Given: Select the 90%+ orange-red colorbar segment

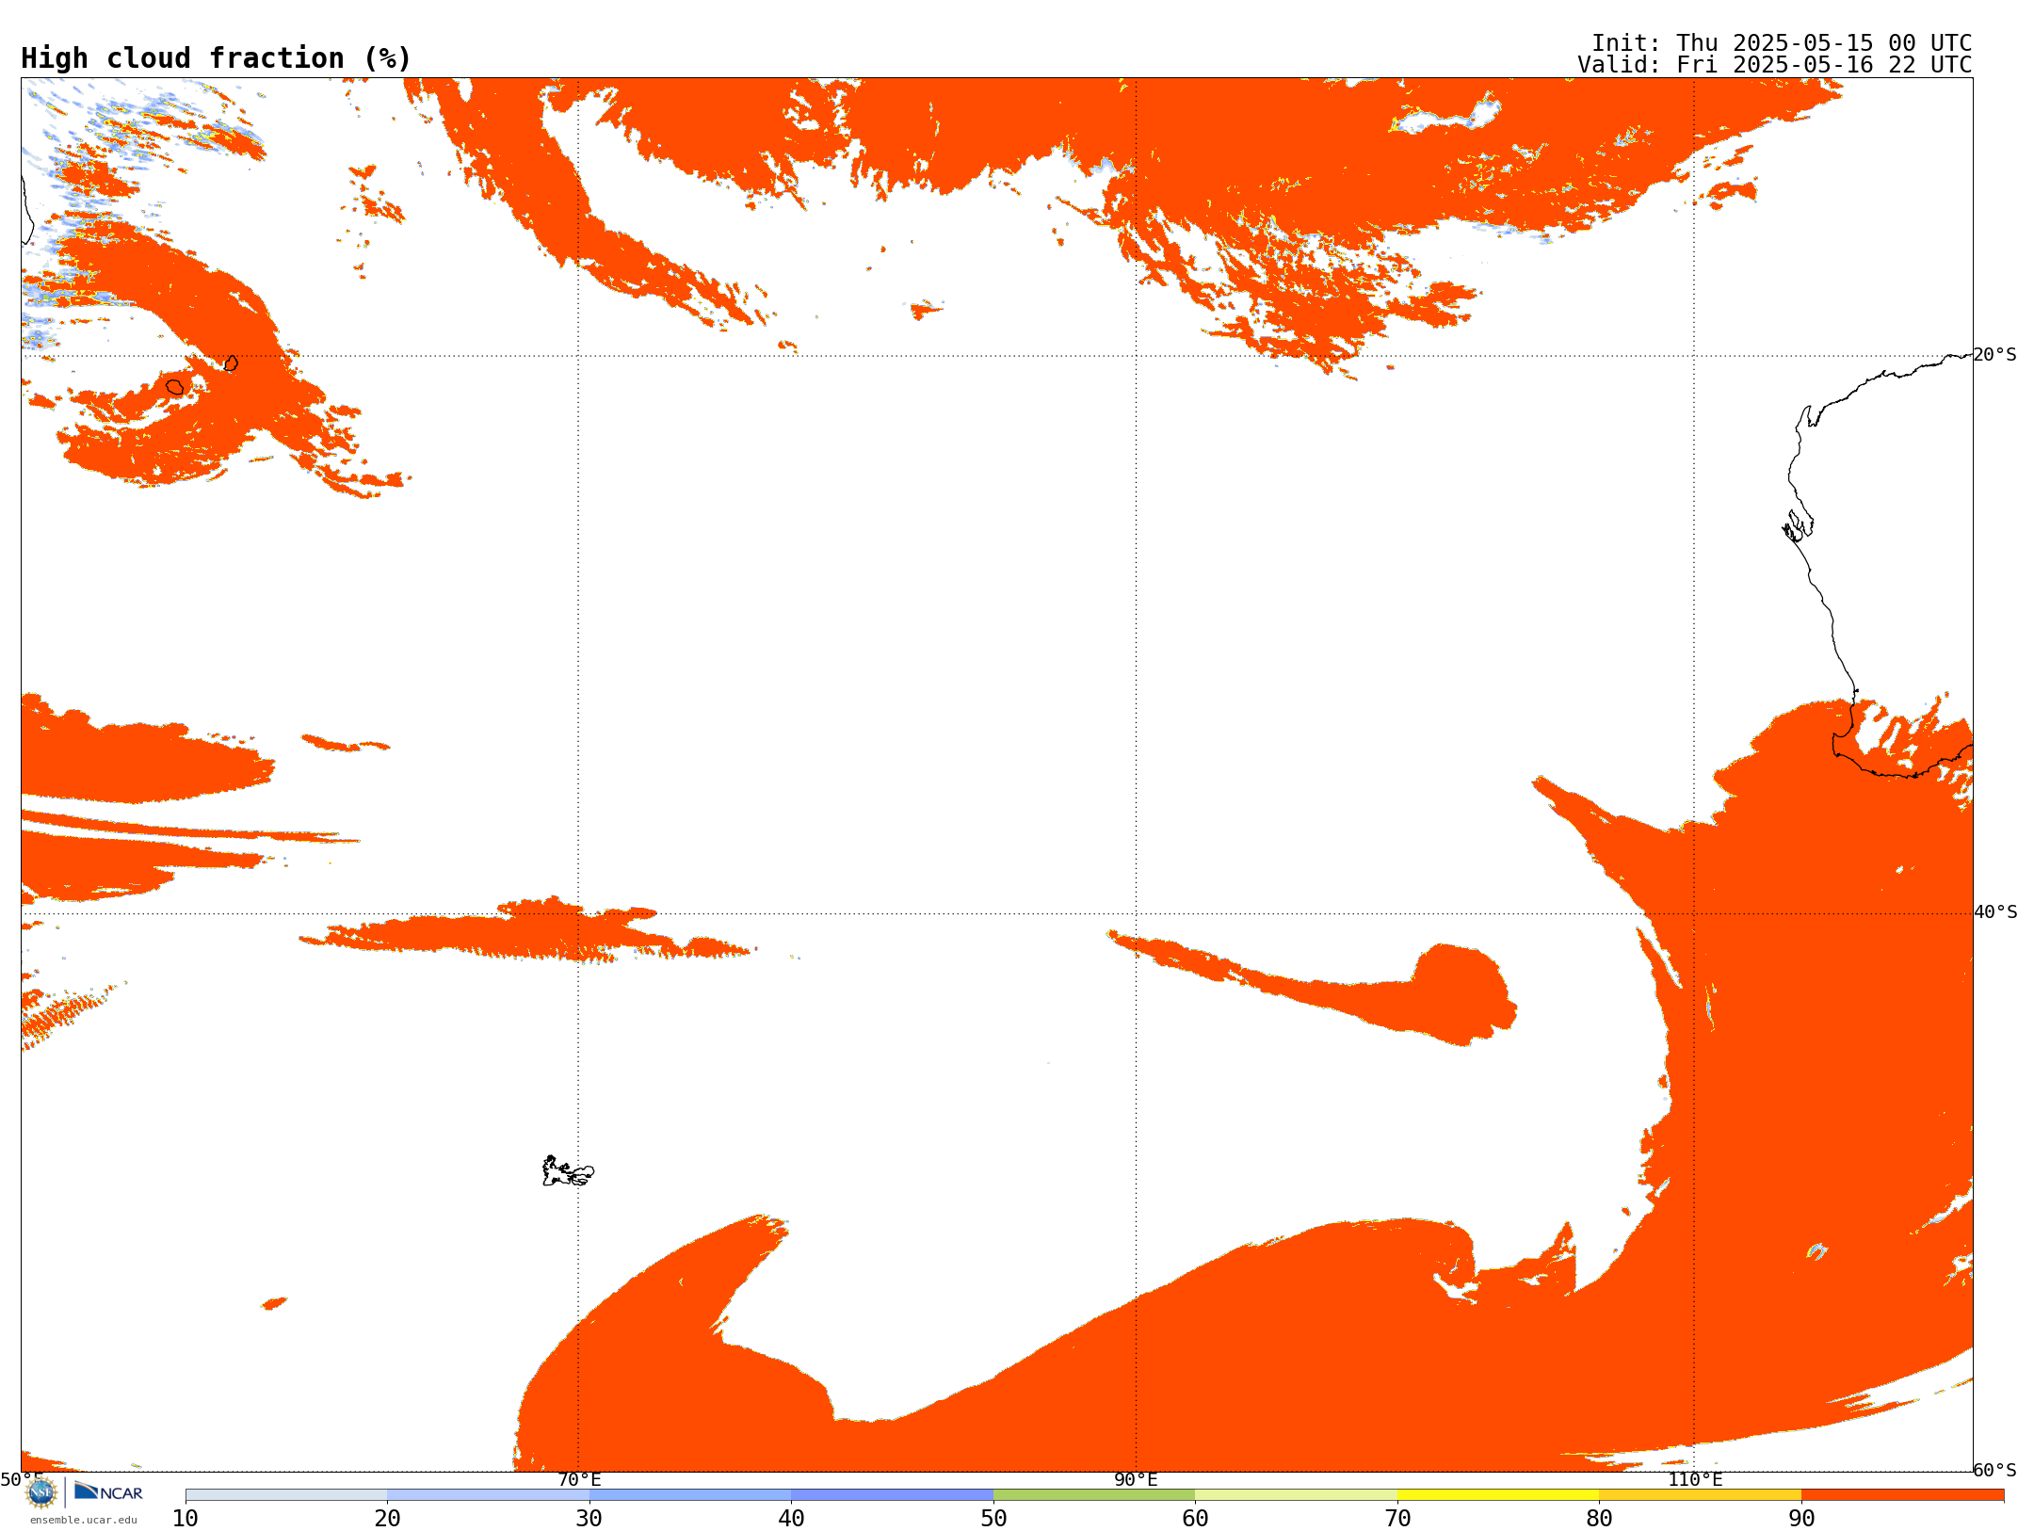Looking at the screenshot, I should tap(1902, 1495).
